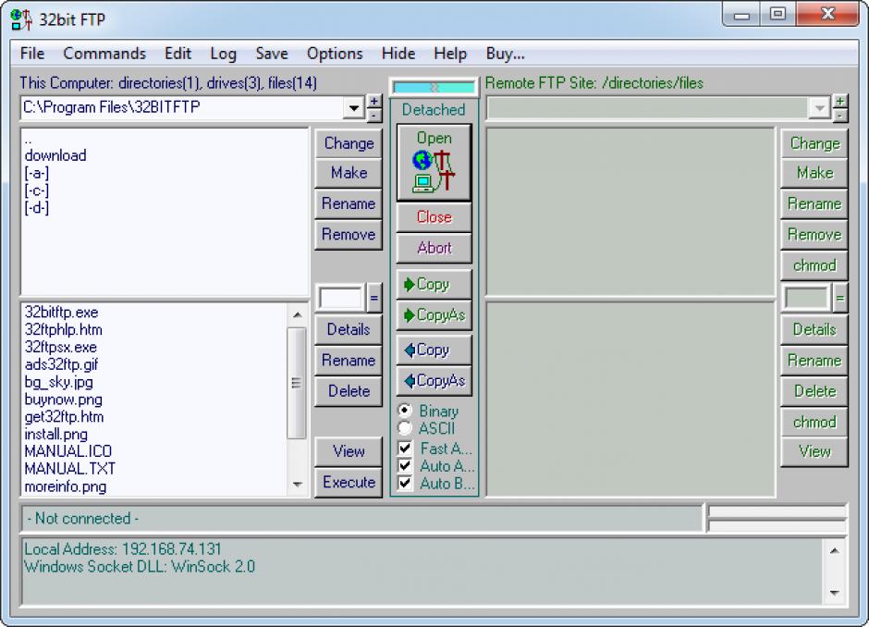Open the Commands menu
869x627 pixels.
click(104, 54)
